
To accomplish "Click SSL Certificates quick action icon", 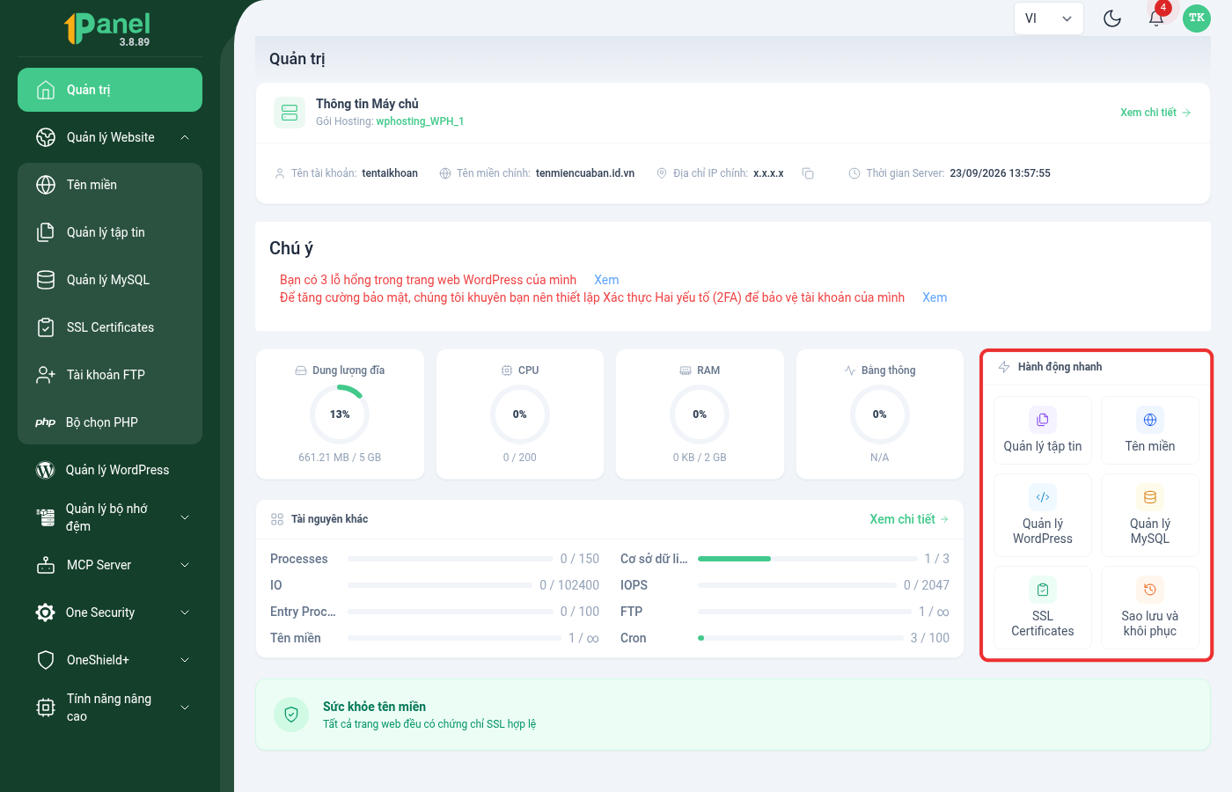I will 1043,590.
